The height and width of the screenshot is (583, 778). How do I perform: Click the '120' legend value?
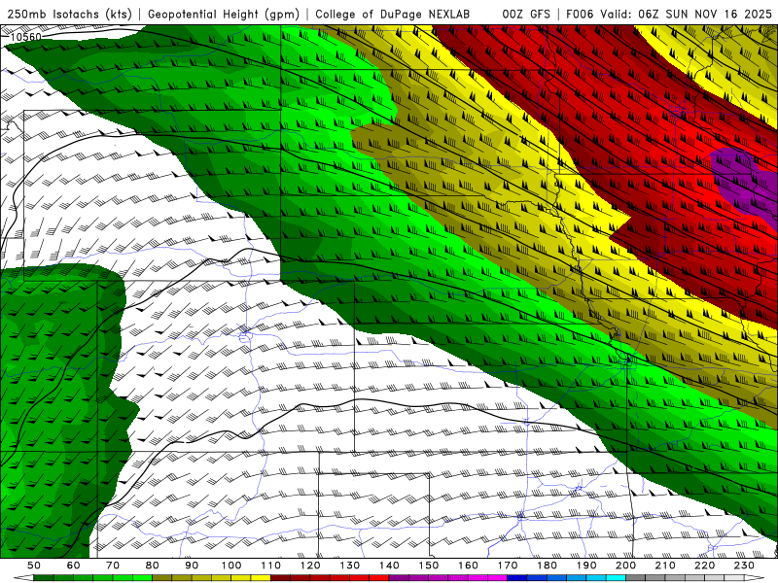[x=310, y=566]
